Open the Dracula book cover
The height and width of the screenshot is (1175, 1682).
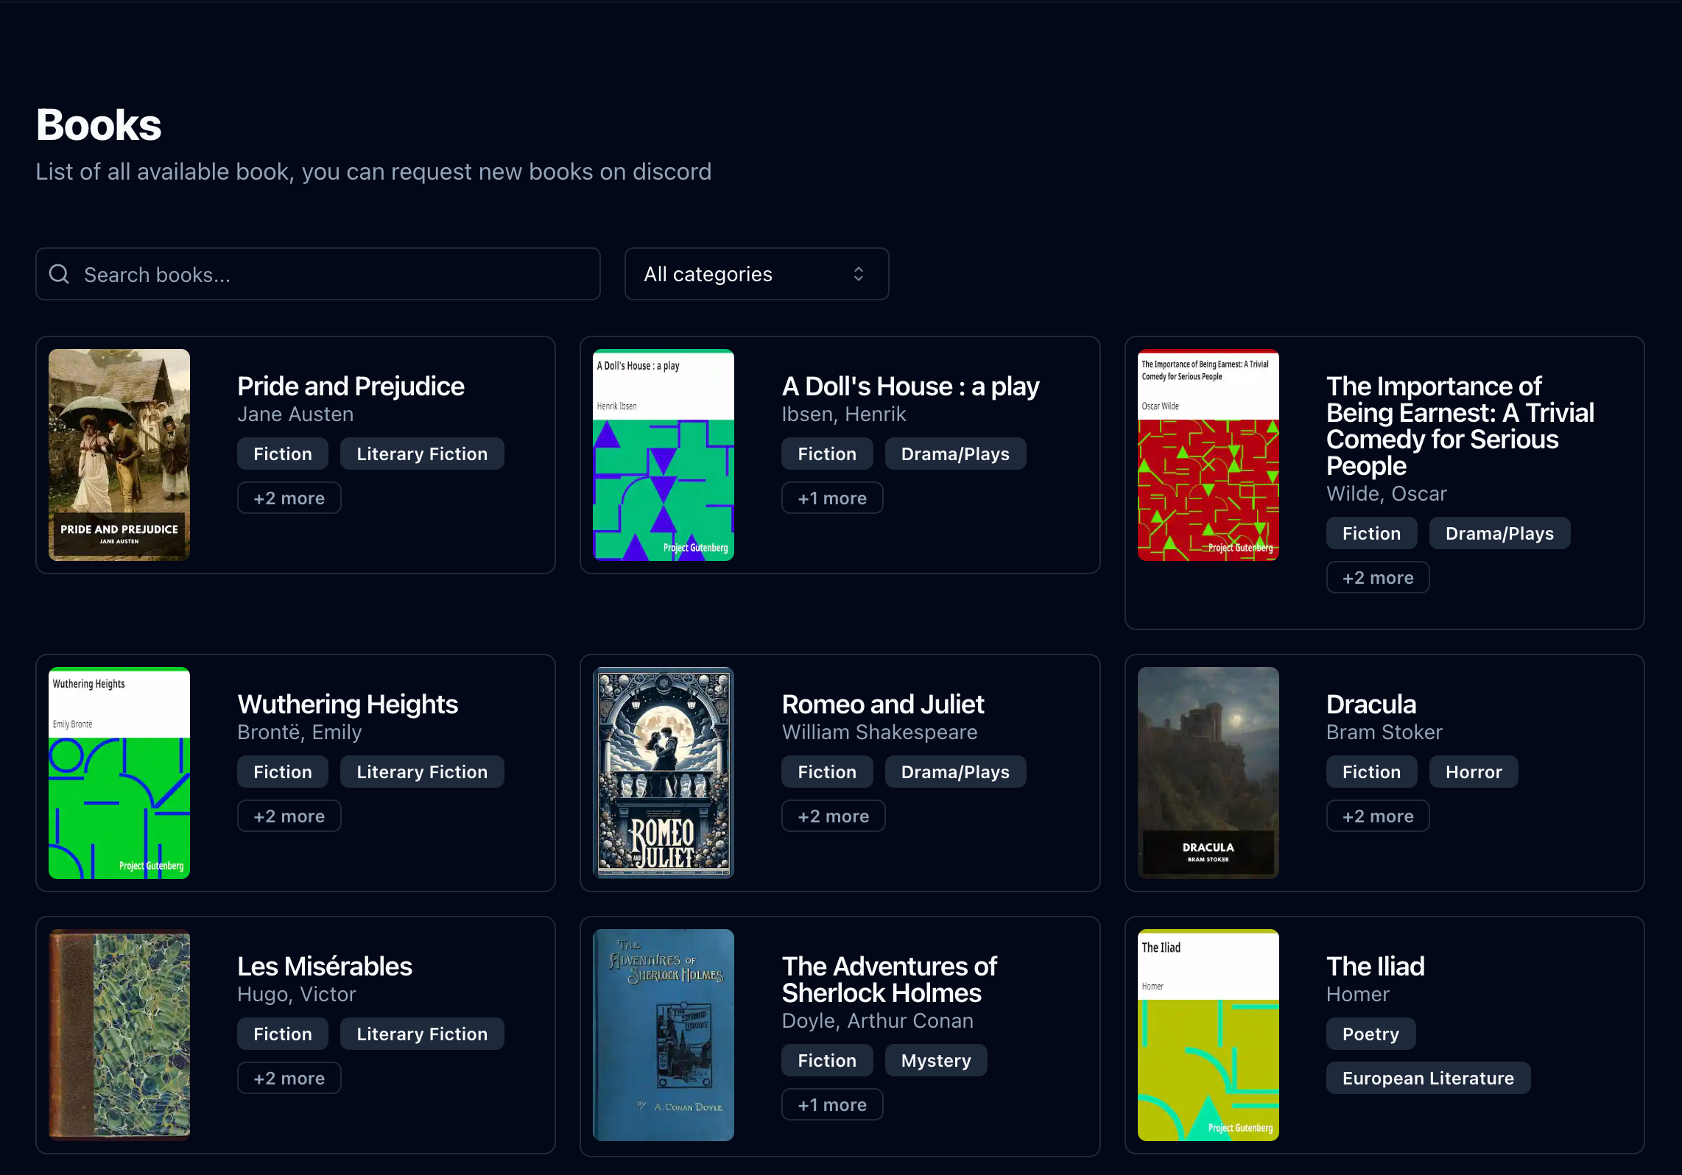pyautogui.click(x=1208, y=773)
